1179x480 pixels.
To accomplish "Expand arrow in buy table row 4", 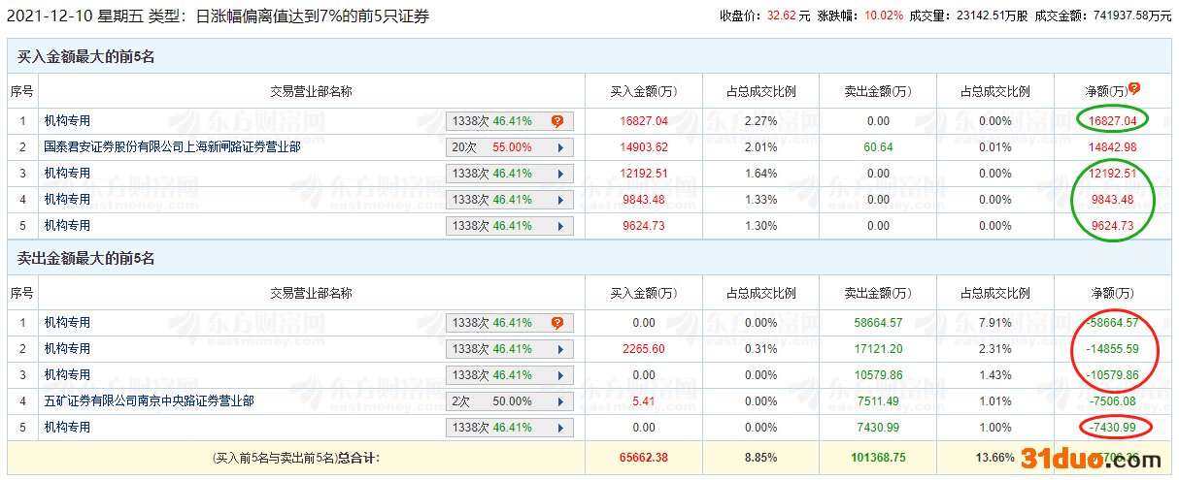I will [560, 200].
